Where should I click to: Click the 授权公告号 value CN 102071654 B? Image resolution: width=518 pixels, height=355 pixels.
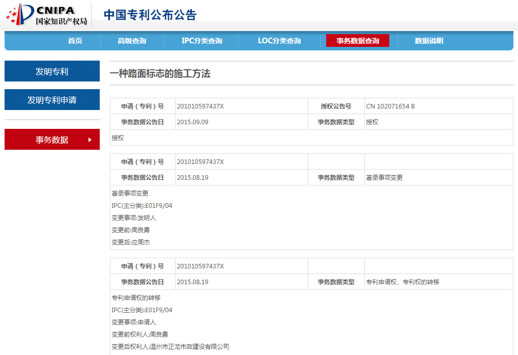390,106
